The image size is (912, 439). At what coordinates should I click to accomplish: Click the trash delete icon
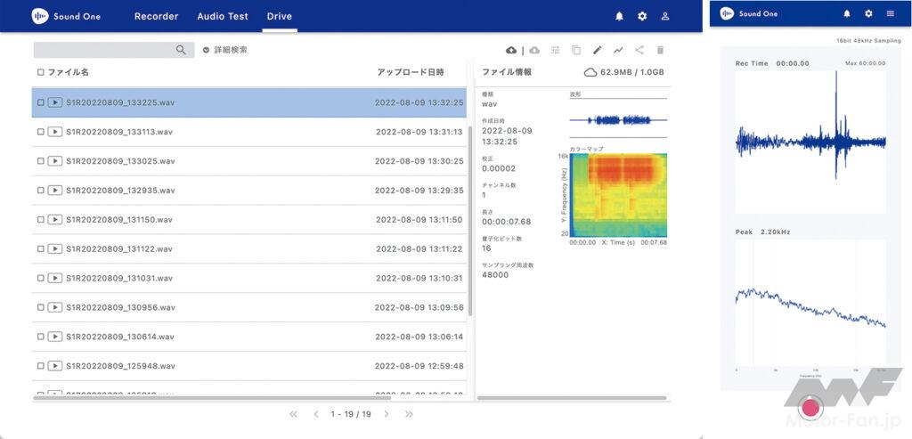(660, 51)
